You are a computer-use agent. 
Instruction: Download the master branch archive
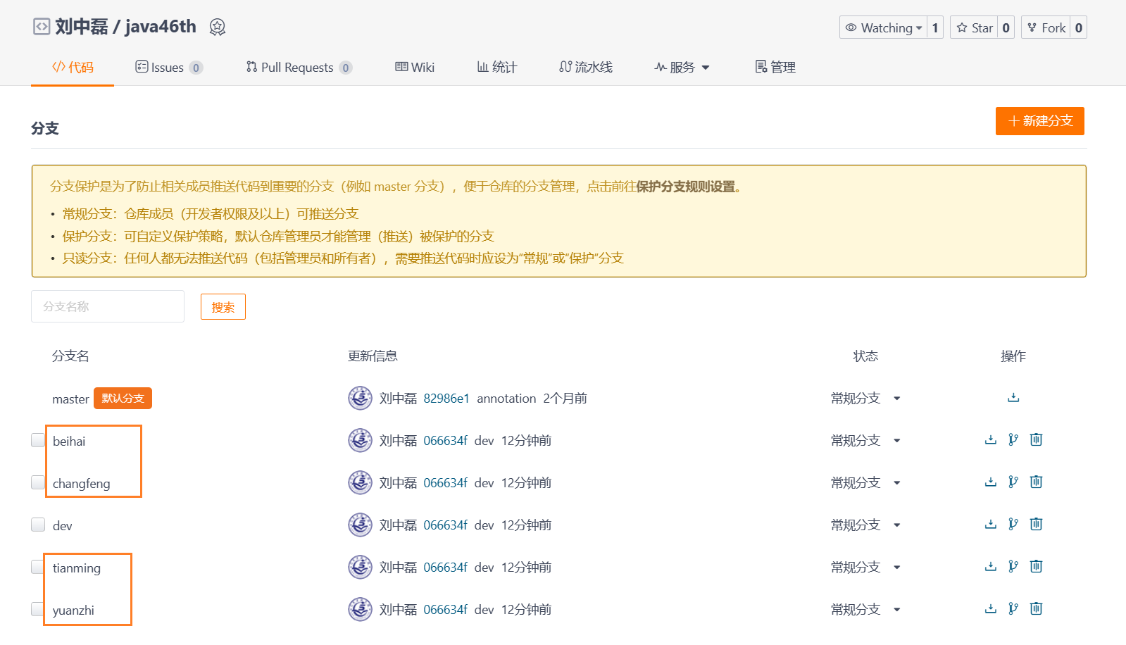[x=1013, y=398]
